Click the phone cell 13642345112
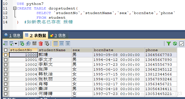The image size is (185, 99). [x=161, y=70]
